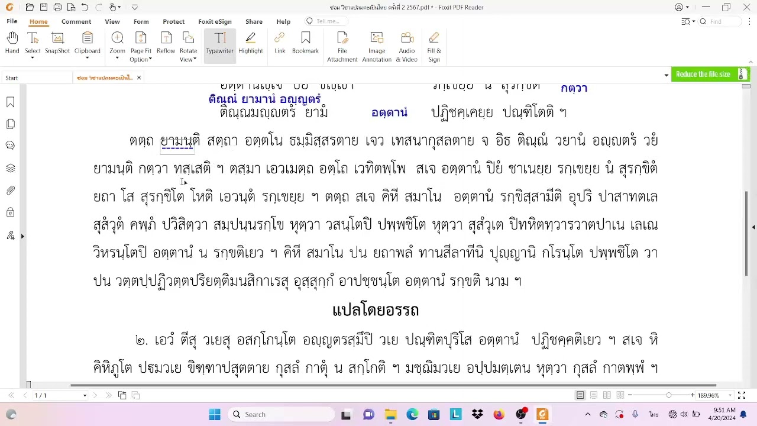Switch to the Form ribbon tab

click(141, 21)
